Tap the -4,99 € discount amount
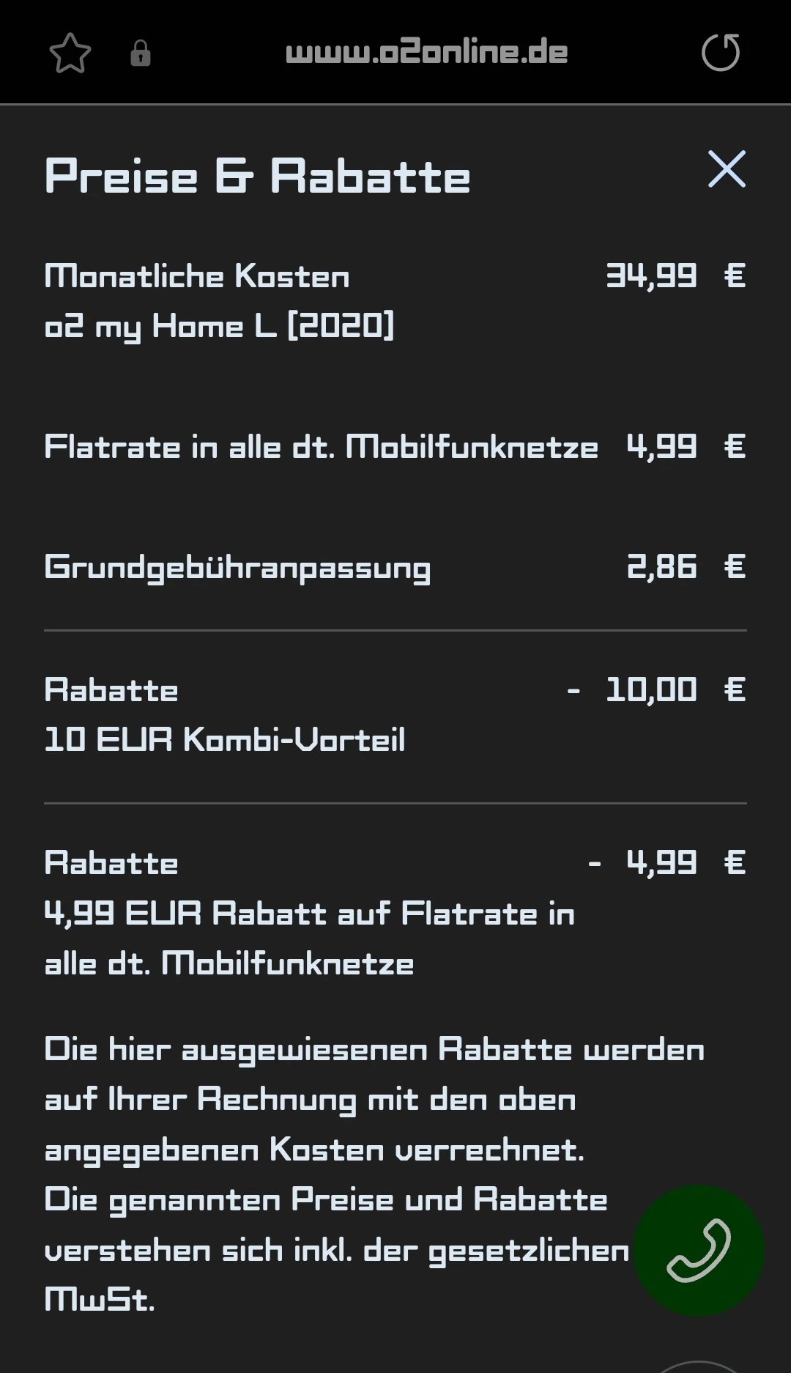Image resolution: width=791 pixels, height=1373 pixels. coord(666,862)
